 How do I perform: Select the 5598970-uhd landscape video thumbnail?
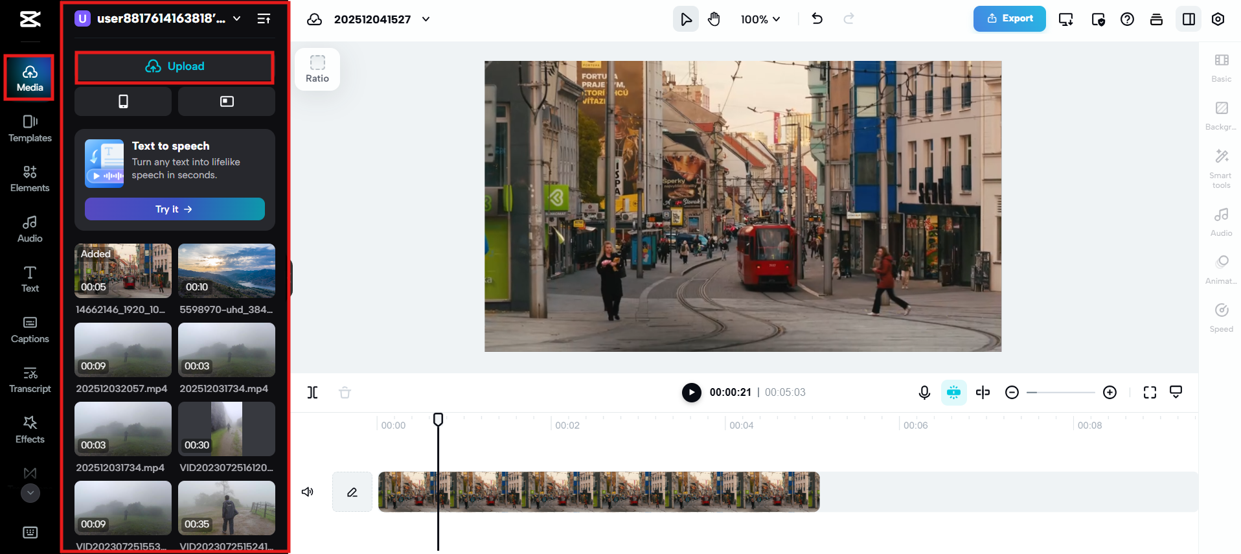coord(227,271)
